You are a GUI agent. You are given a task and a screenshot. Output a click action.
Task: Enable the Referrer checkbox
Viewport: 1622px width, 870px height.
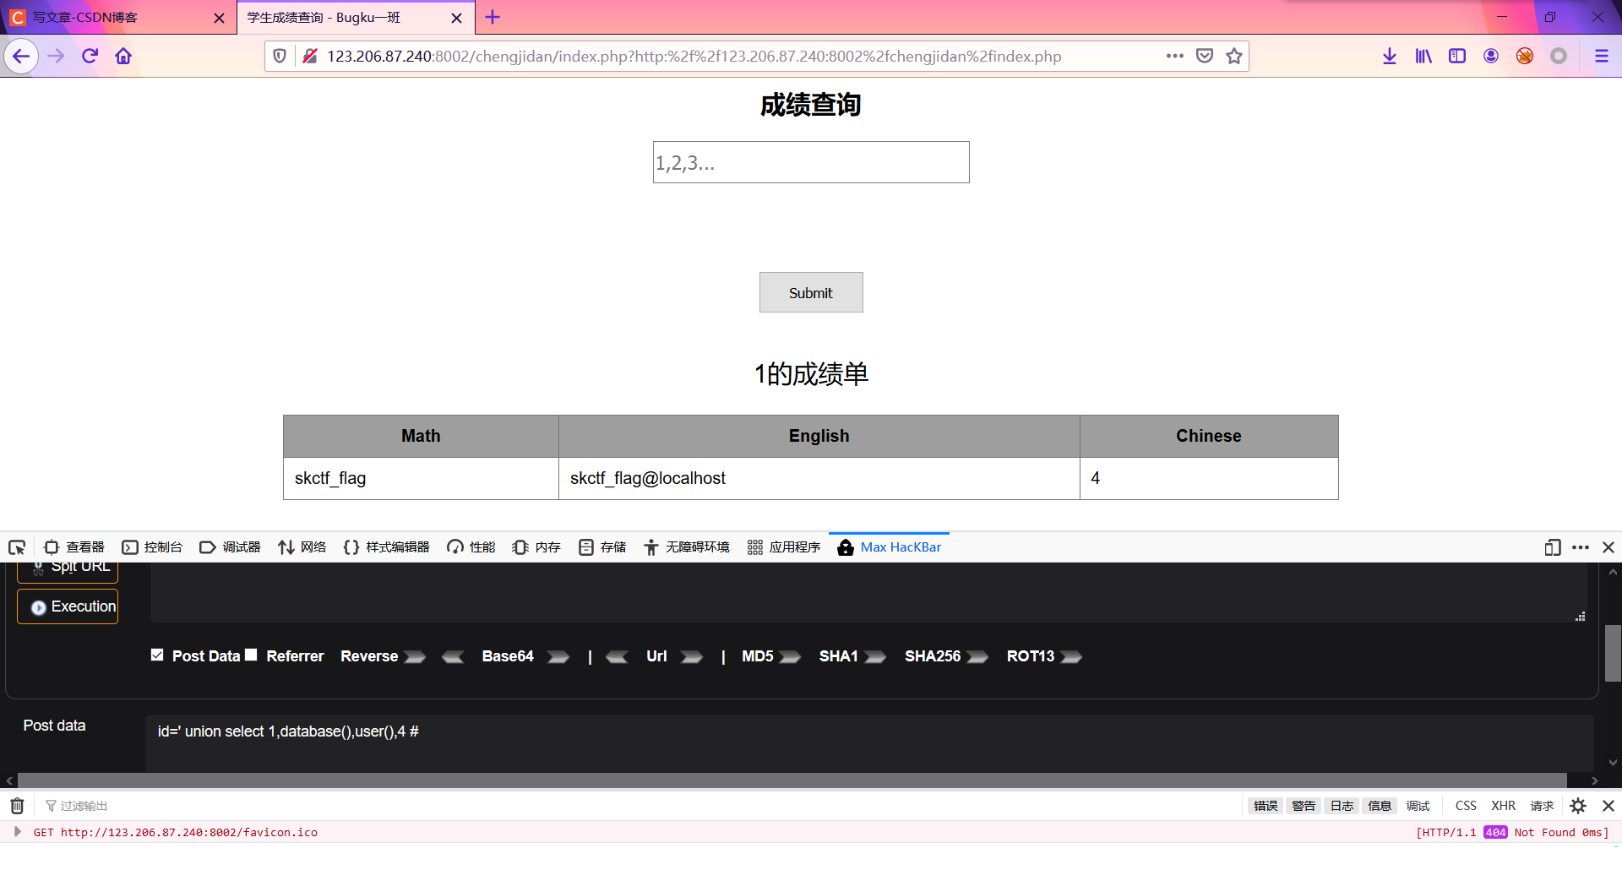[250, 654]
